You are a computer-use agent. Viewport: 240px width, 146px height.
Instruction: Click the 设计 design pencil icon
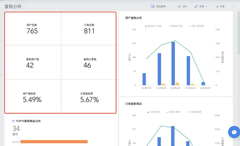[179, 6]
